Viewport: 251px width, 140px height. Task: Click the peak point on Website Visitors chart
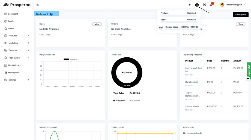pos(55,131)
